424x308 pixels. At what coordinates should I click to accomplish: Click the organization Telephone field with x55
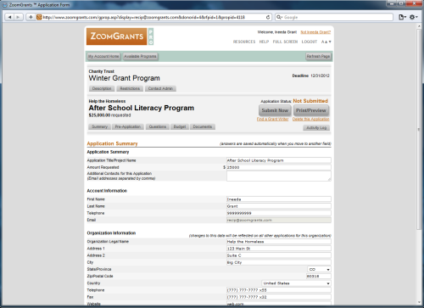click(279, 290)
